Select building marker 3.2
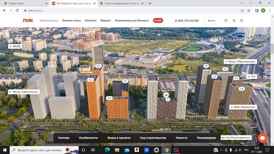The image size is (274, 154). tap(109, 98)
